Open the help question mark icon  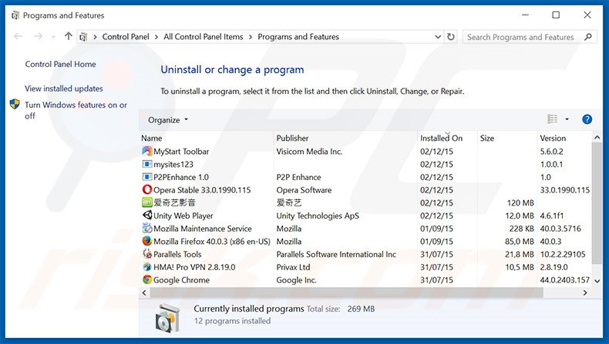point(587,119)
